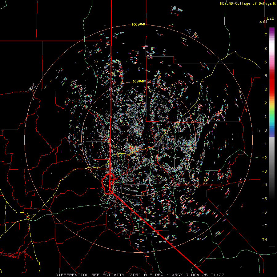The image size is (277, 277).
Task: Click the 5 value on color scale
Action: (266, 62)
